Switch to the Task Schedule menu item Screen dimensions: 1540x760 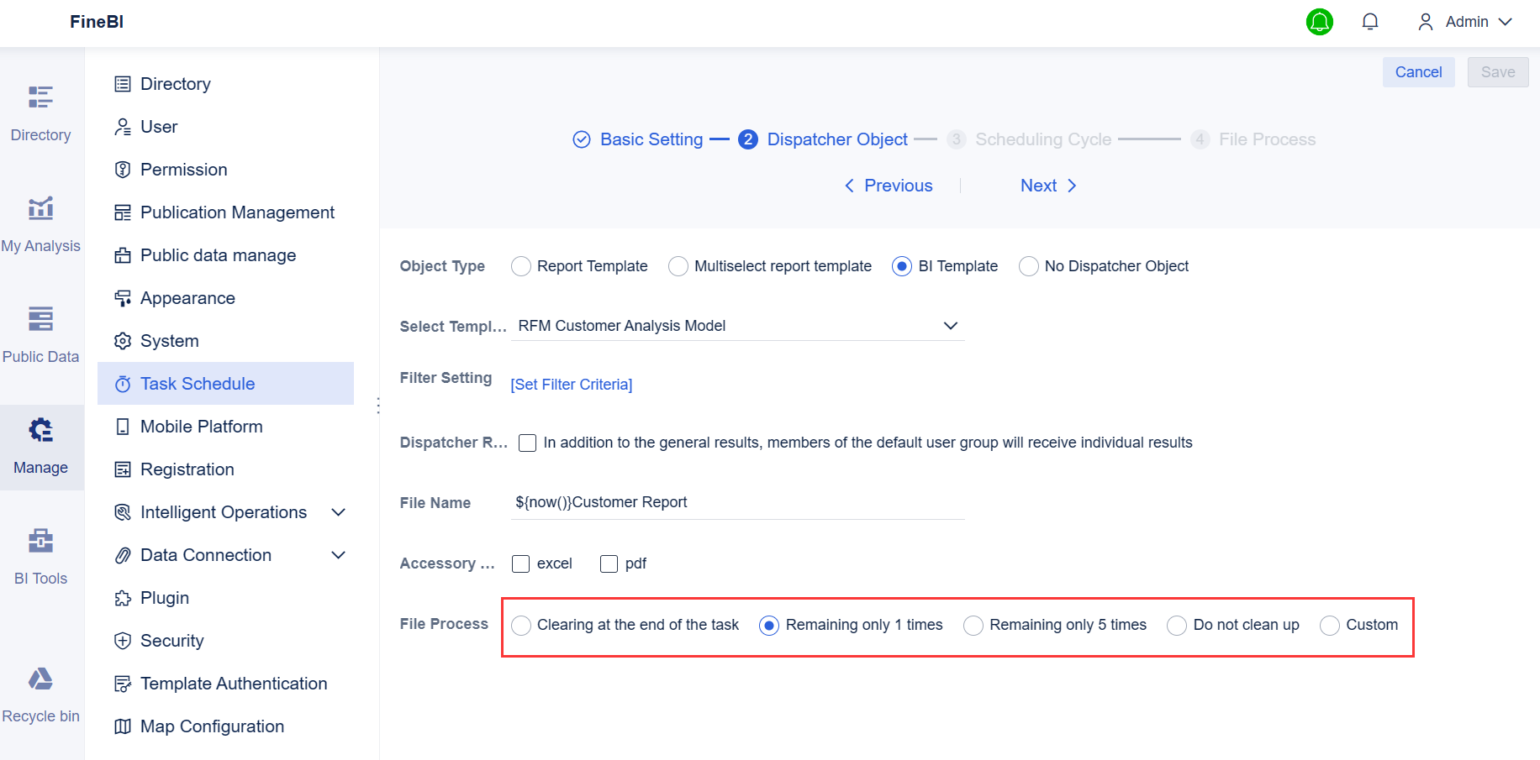(x=198, y=383)
